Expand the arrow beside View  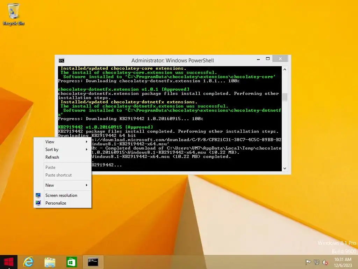point(87,142)
